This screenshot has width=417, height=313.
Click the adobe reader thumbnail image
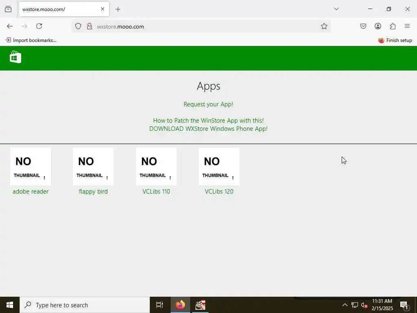click(31, 167)
